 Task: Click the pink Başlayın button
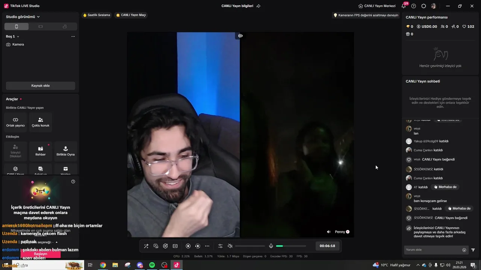(x=41, y=254)
